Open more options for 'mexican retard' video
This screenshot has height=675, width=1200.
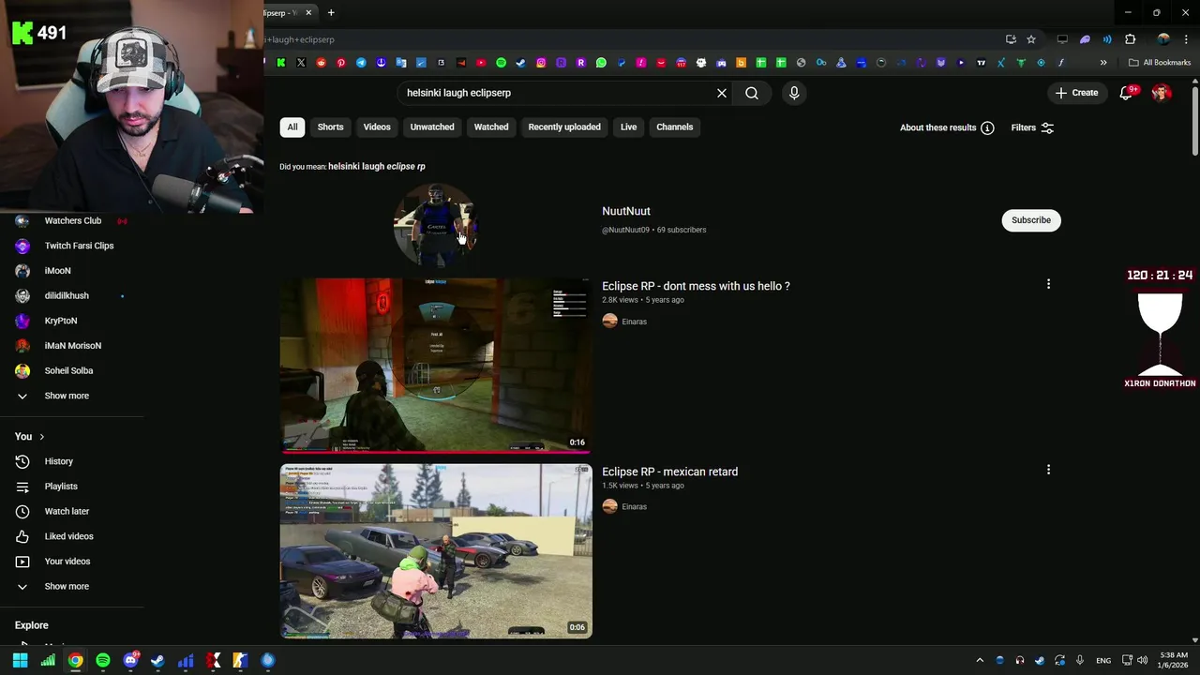click(1048, 470)
